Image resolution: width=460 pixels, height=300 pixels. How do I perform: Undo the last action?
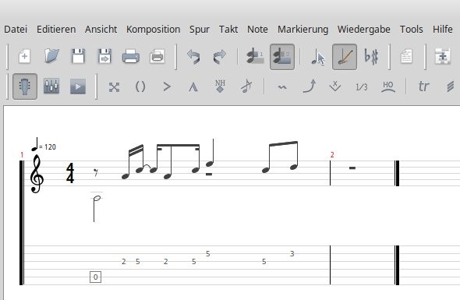[193, 57]
